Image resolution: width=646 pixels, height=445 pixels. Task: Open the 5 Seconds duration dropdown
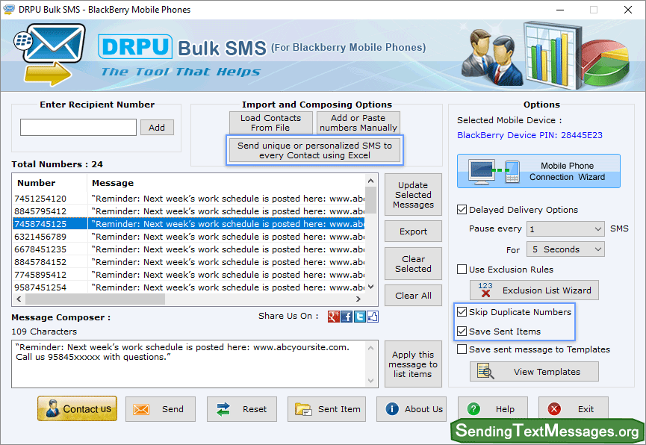point(565,249)
